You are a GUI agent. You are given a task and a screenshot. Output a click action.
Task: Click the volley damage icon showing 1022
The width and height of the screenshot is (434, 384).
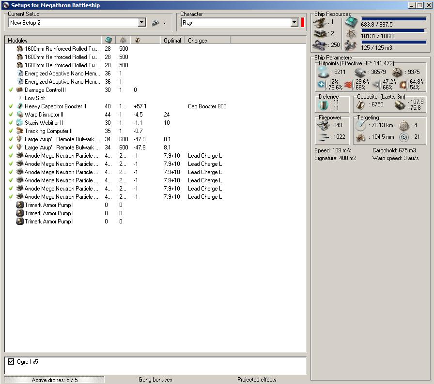[x=323, y=137]
